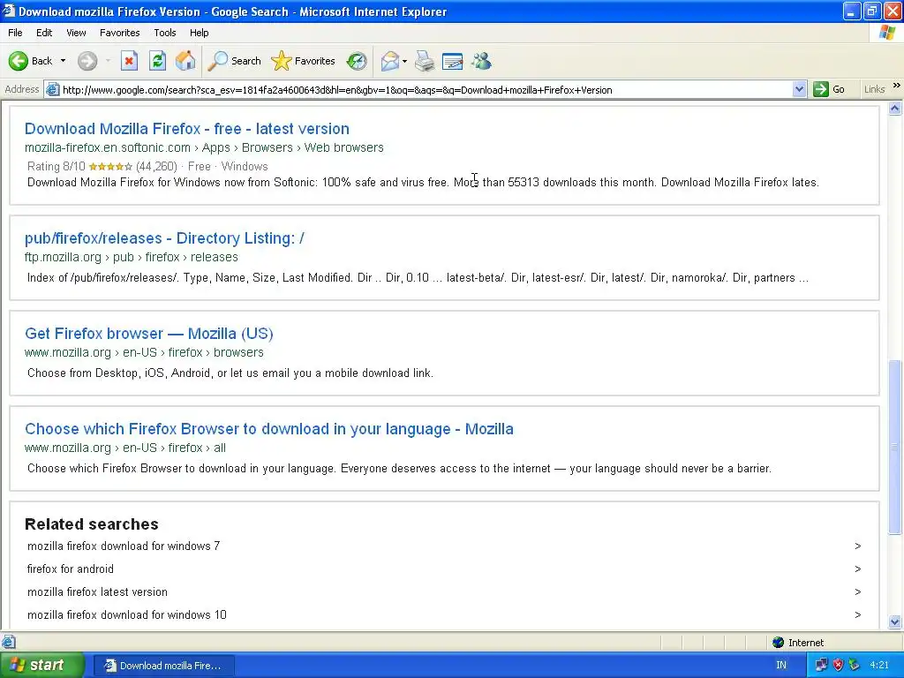Open the Search pane magnifier button
The width and height of the screenshot is (904, 678).
(234, 61)
